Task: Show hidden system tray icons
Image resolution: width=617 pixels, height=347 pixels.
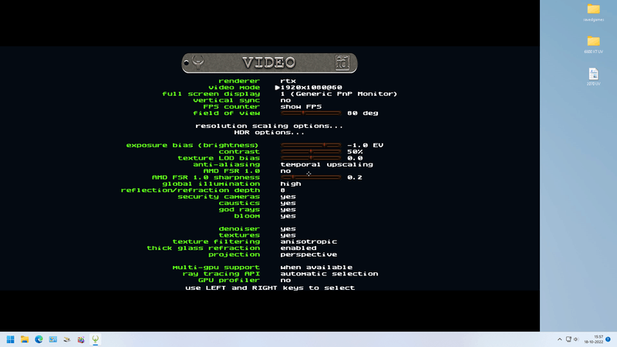Action: [x=560, y=339]
